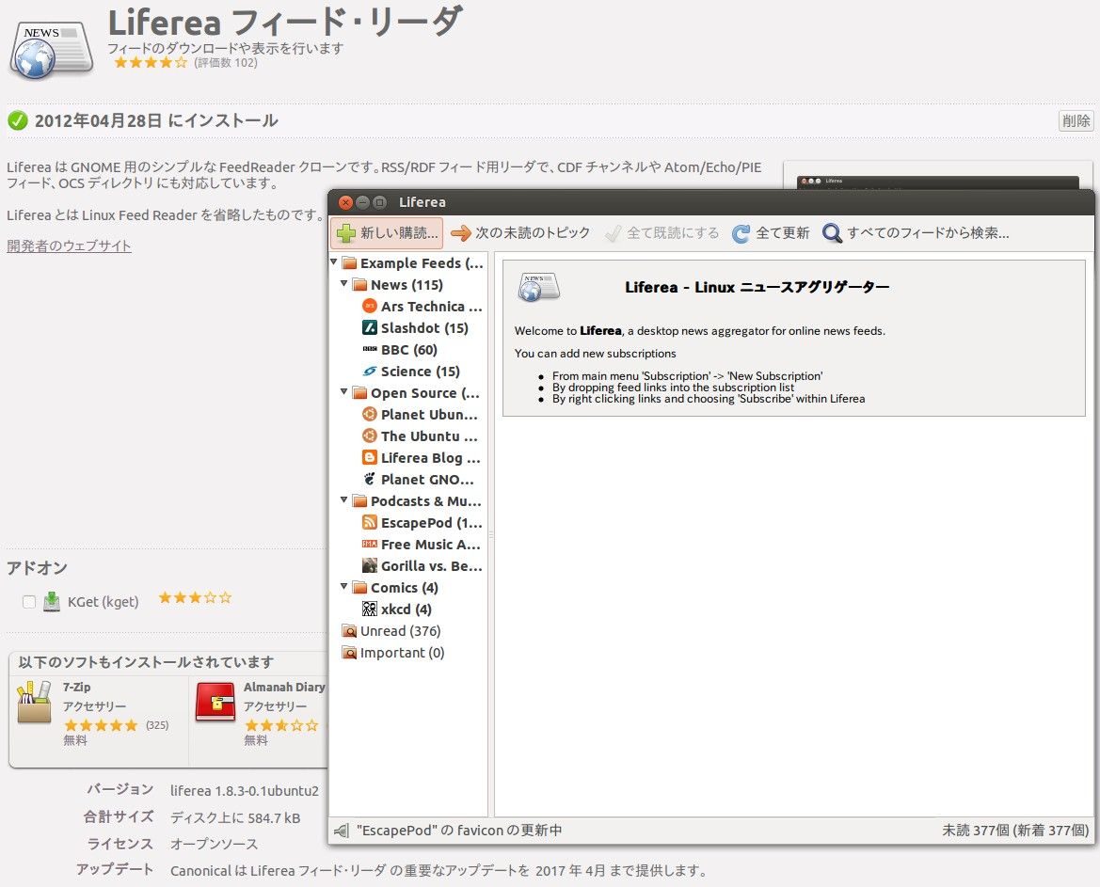Collapse the Comics folder

(343, 586)
